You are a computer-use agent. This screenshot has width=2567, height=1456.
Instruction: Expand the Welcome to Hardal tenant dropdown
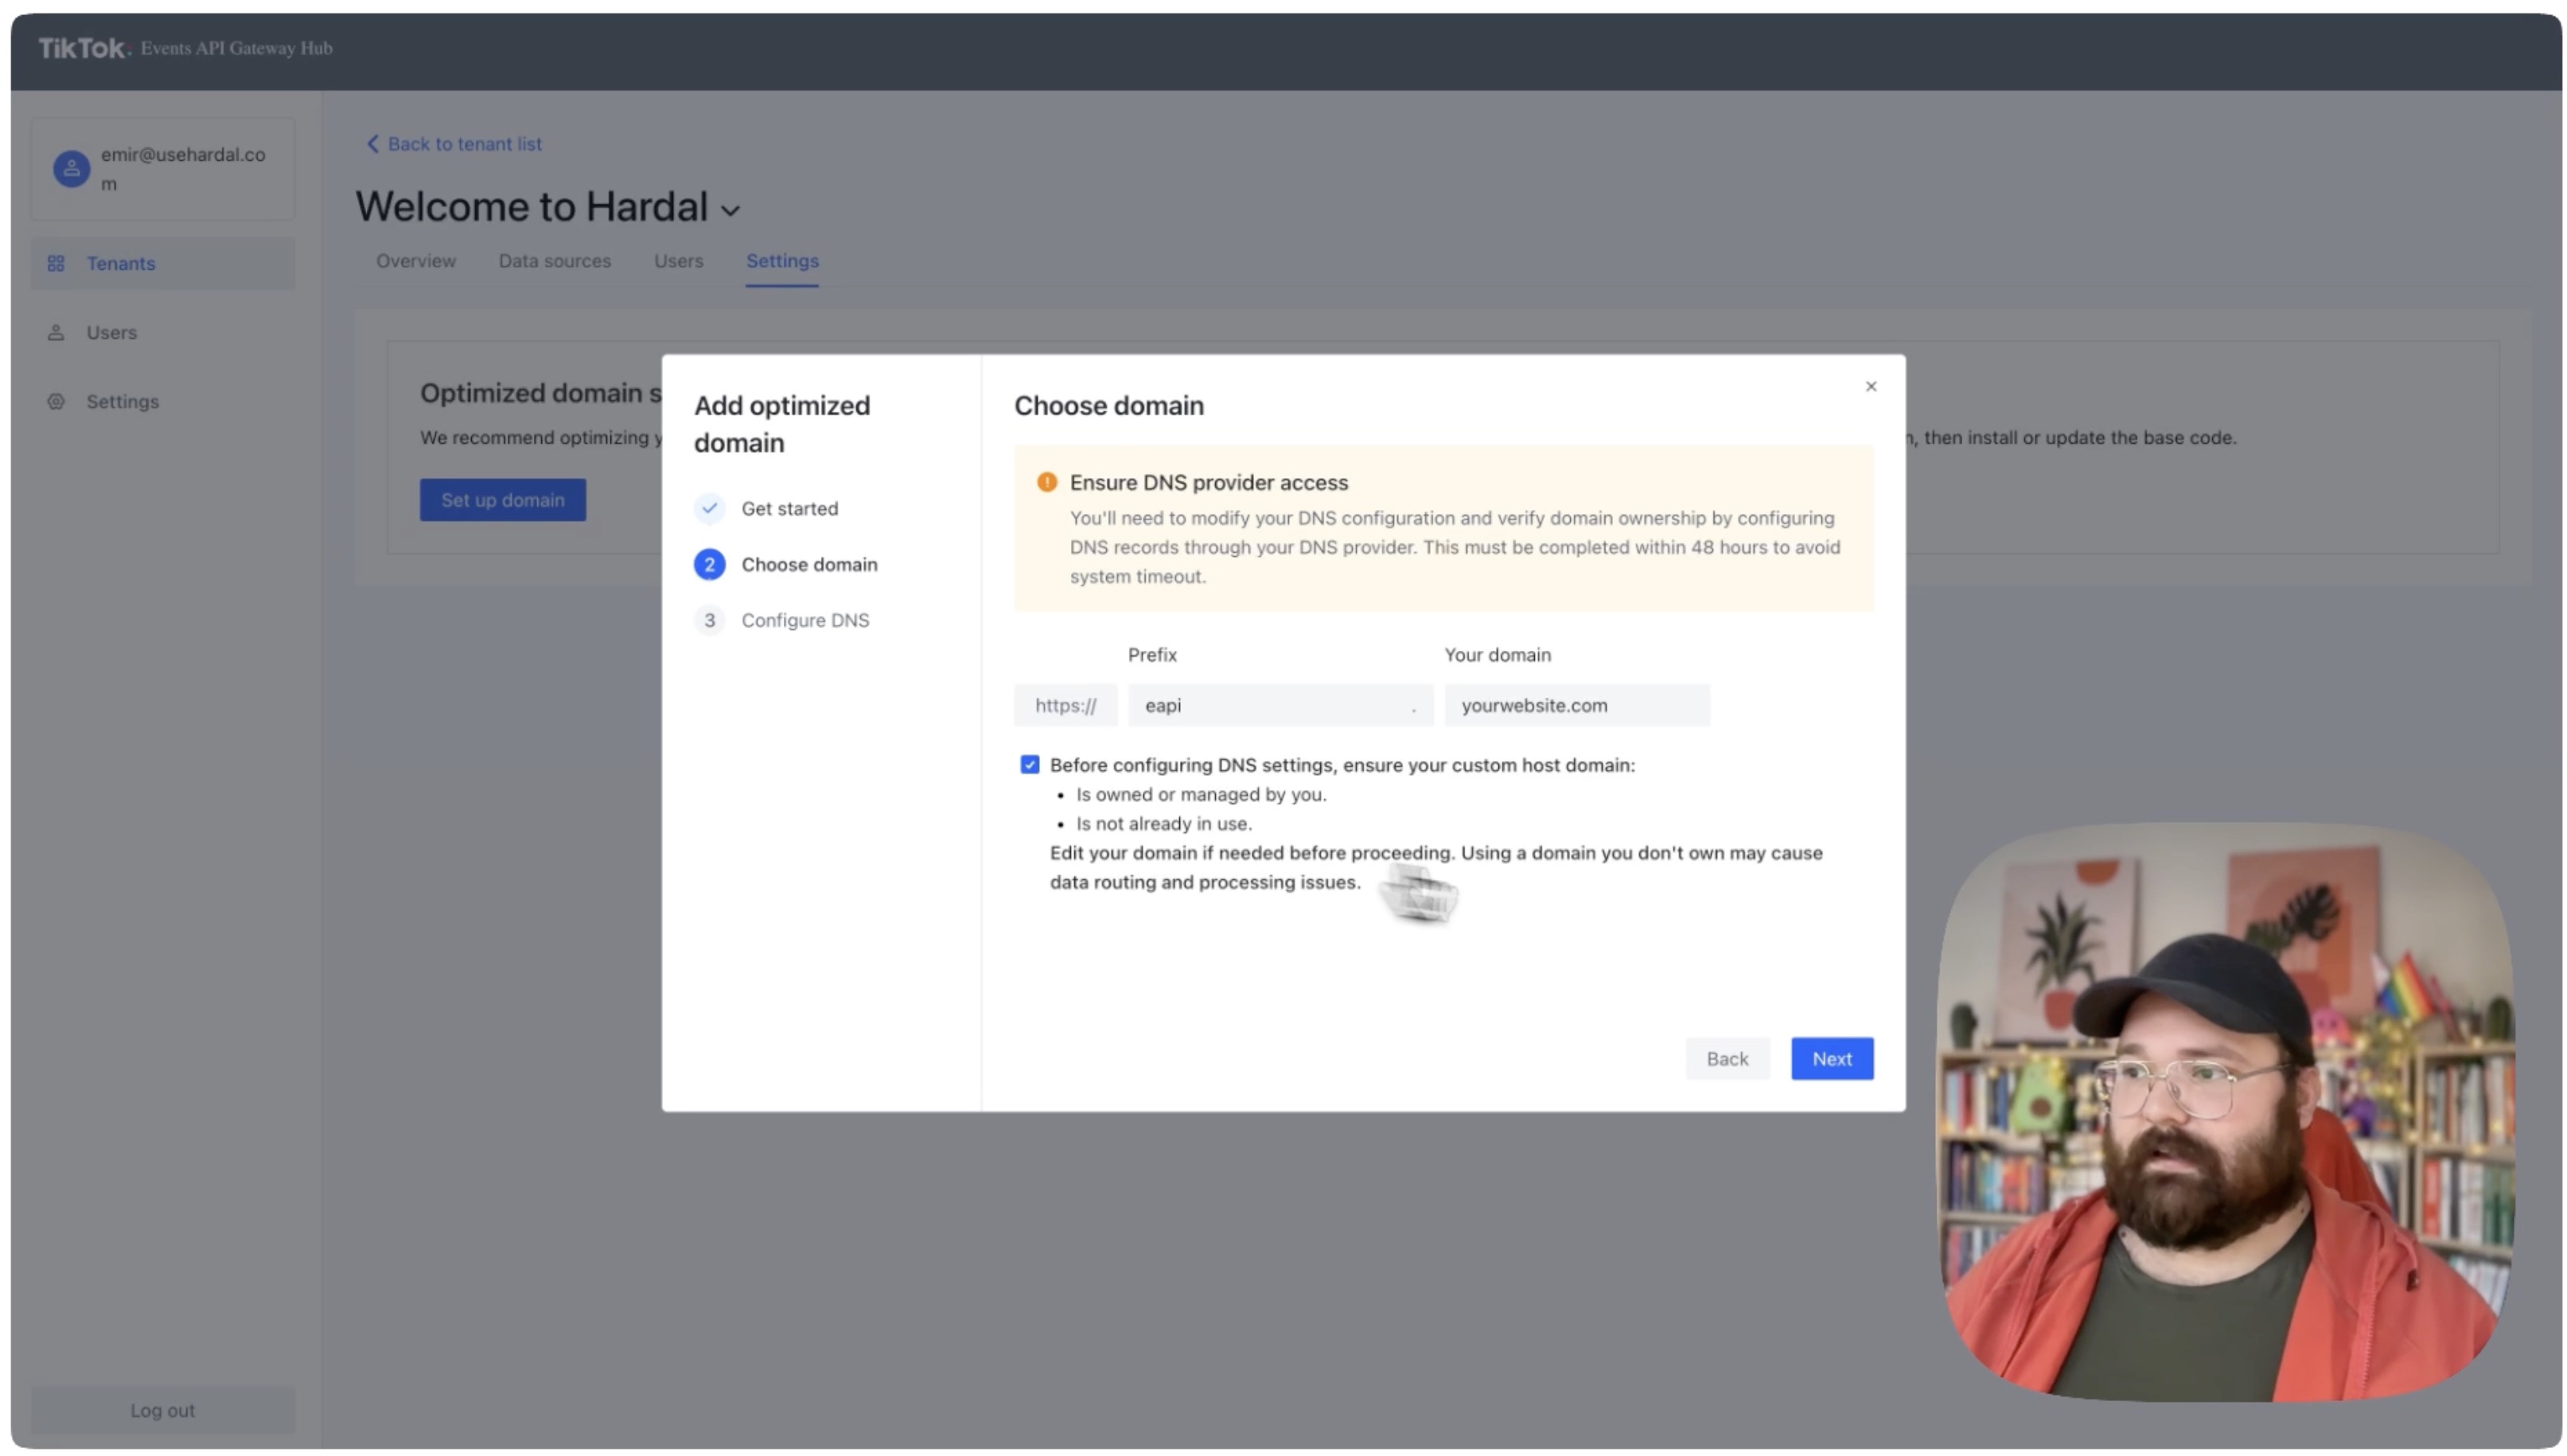(x=731, y=211)
